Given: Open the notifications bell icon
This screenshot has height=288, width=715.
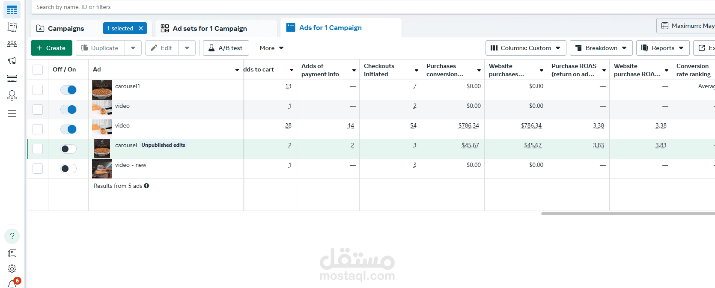Looking at the screenshot, I should (x=12, y=284).
